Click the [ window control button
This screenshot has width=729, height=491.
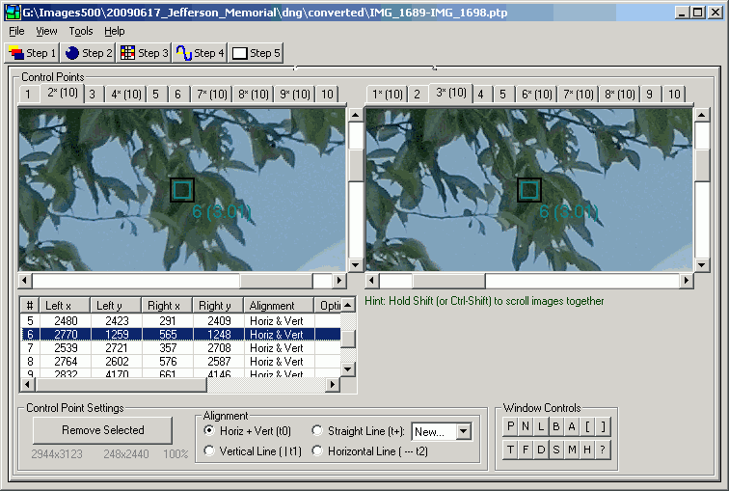pyautogui.click(x=587, y=426)
